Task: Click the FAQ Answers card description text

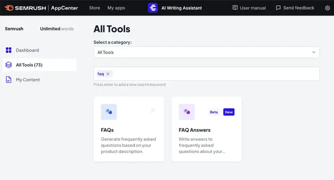Action: 202,145
